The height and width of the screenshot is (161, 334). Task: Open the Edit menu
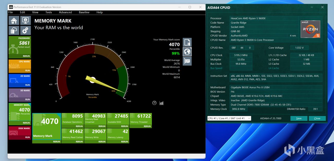pos(23,12)
